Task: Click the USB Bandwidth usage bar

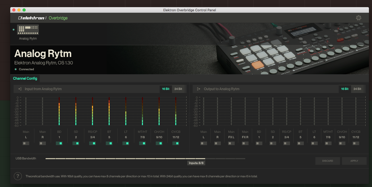Action: coord(145,159)
